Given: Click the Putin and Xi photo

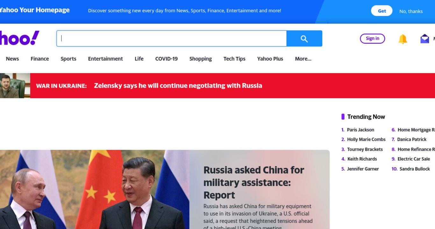Looking at the screenshot, I should coord(95,190).
